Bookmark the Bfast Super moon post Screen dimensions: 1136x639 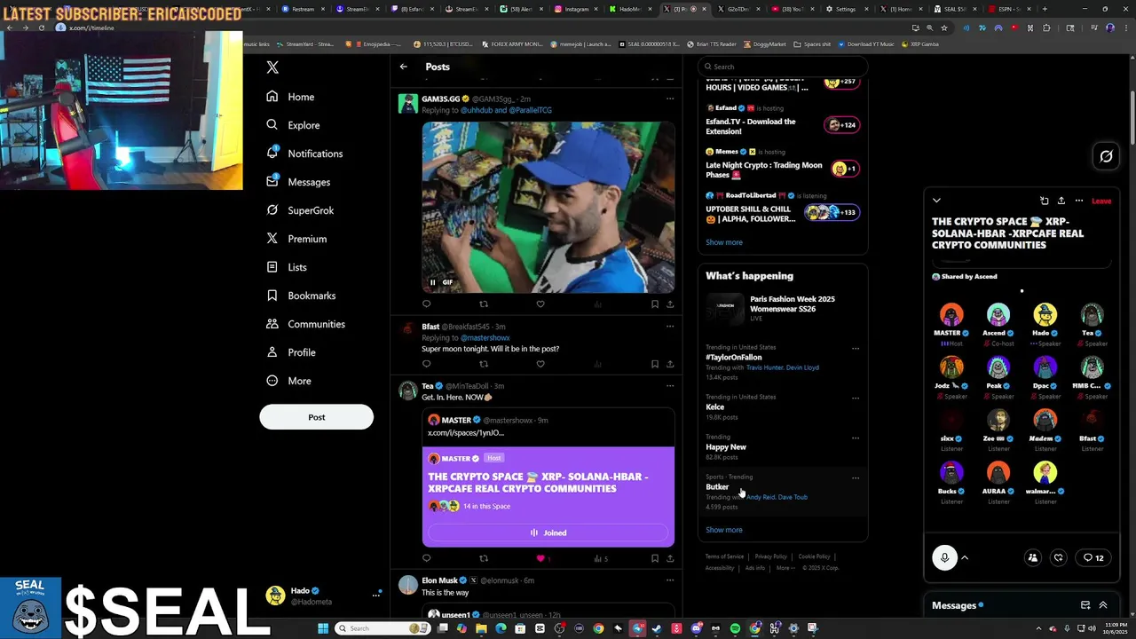[x=655, y=364]
